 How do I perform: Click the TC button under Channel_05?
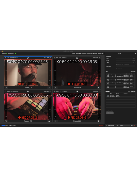[x=6, y=88]
